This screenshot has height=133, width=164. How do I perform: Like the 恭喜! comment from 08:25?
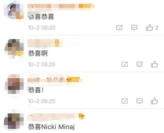tap(154, 101)
